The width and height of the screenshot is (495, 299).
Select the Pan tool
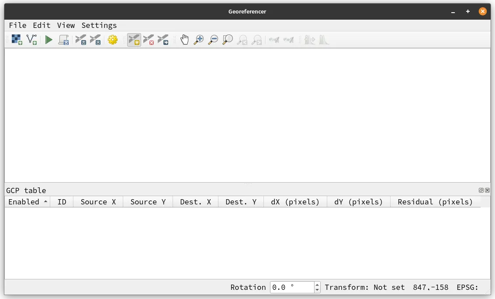click(184, 39)
